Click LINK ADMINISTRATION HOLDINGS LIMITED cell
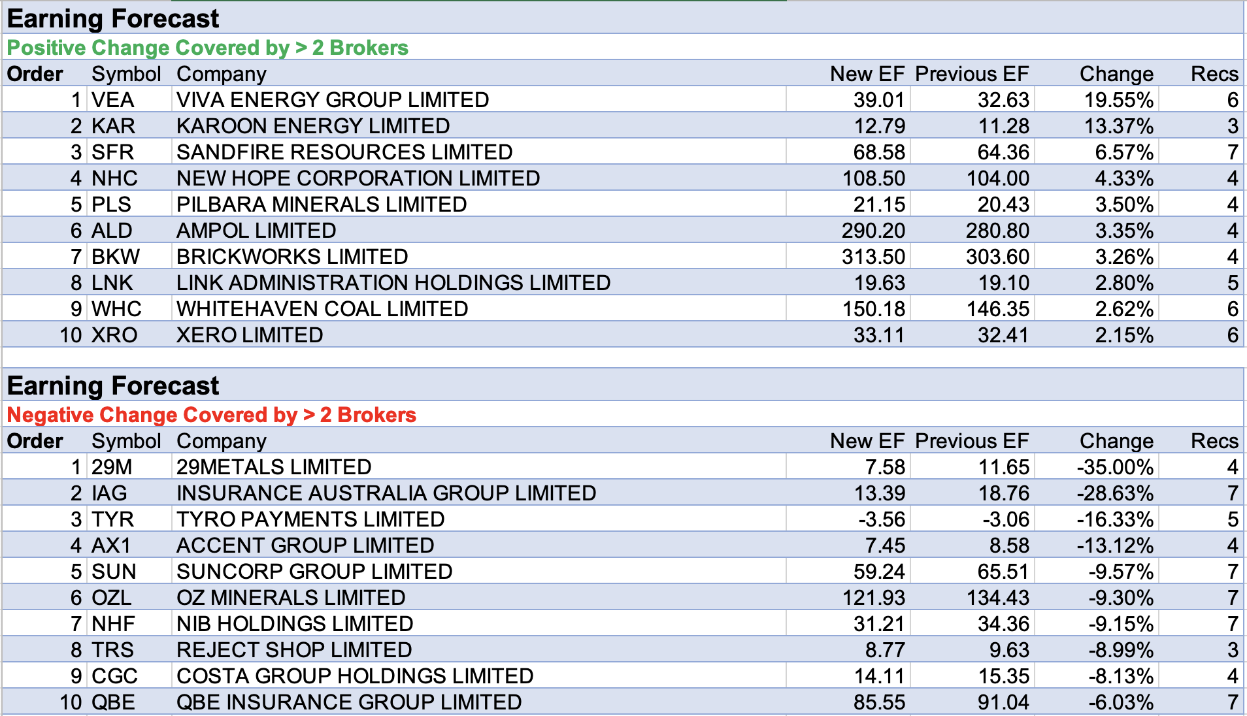This screenshot has height=716, width=1247. 393,283
